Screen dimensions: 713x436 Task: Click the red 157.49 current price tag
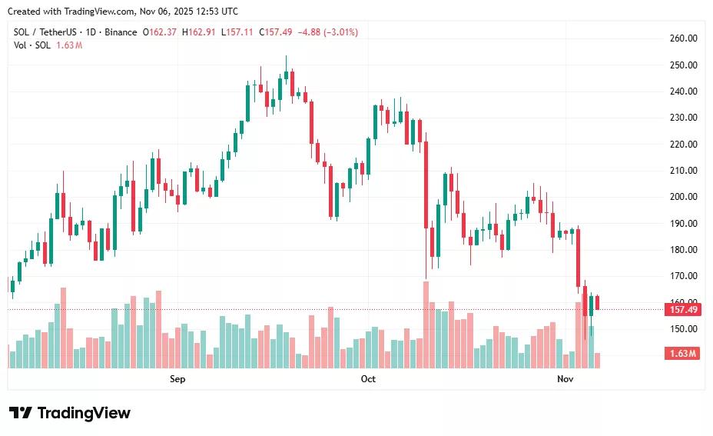click(x=683, y=309)
